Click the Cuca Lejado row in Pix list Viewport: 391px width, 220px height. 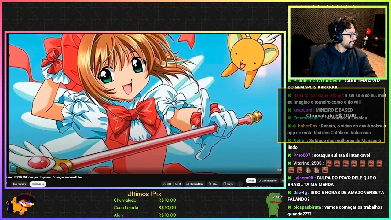(145, 207)
